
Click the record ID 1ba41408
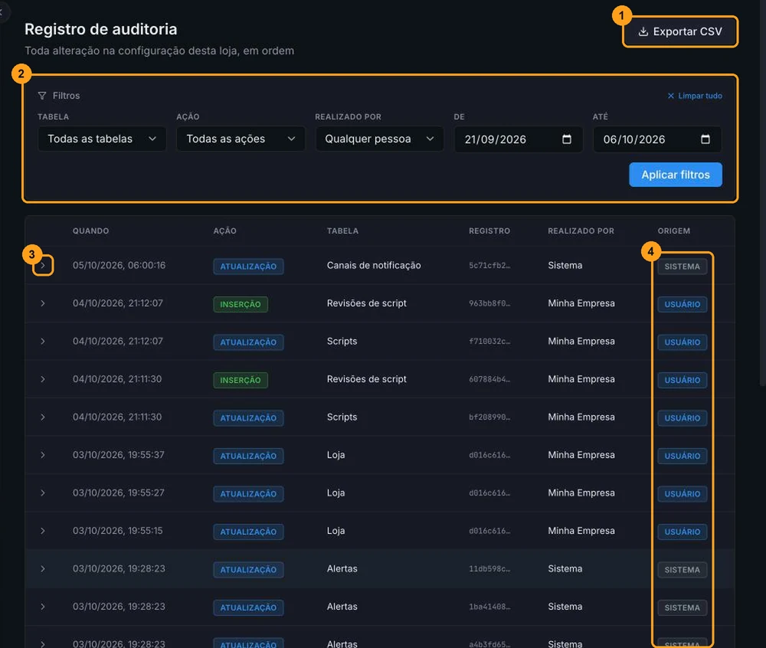click(x=489, y=607)
